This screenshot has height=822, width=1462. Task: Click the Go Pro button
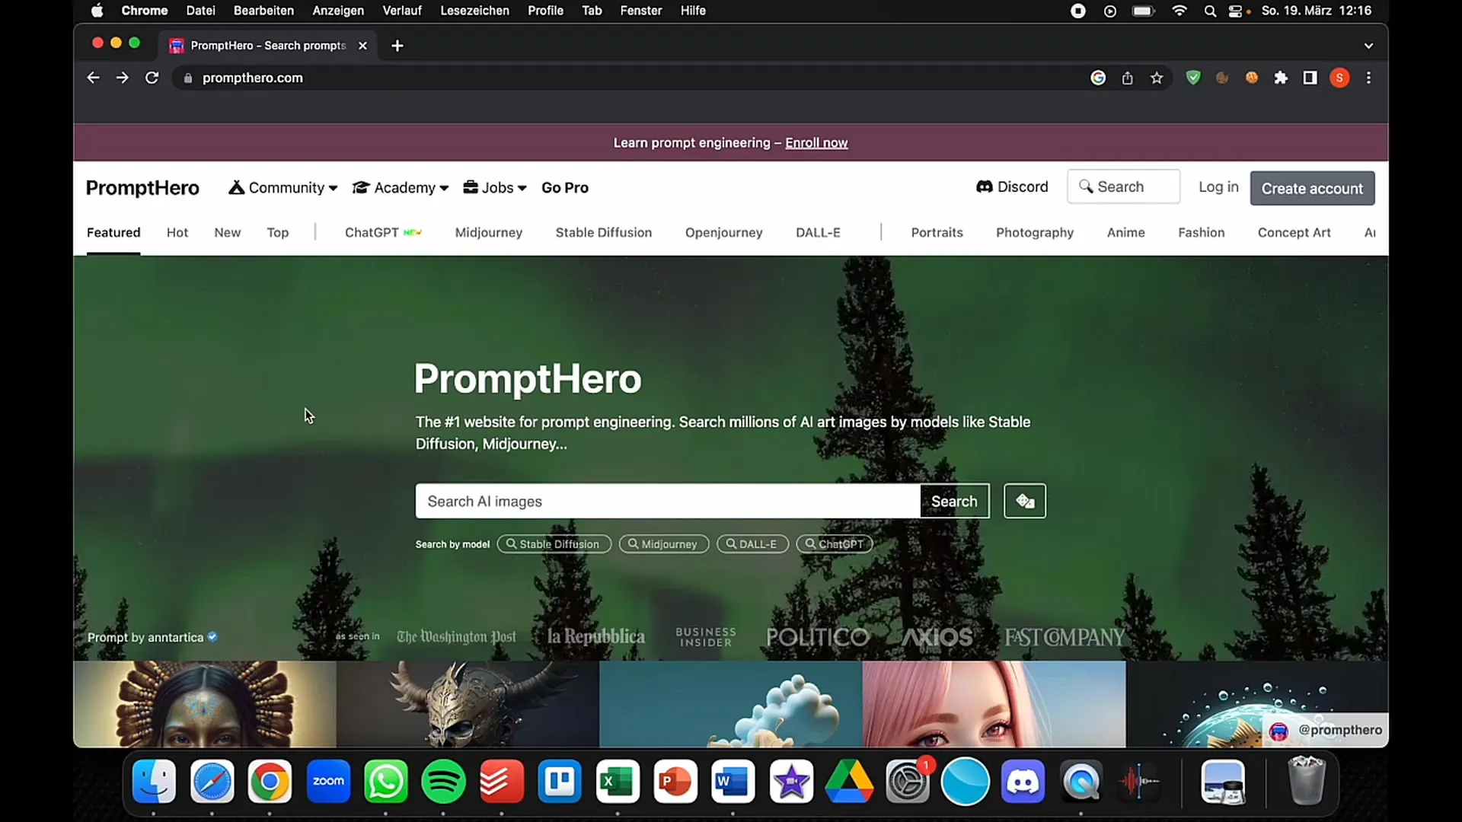coord(564,188)
